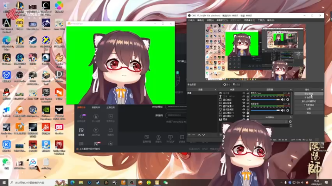
Task: Open 编辑(E) menu in OBS
Action: pyautogui.click(x=200, y=20)
